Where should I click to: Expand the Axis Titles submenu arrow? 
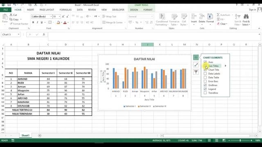[x=226, y=66]
